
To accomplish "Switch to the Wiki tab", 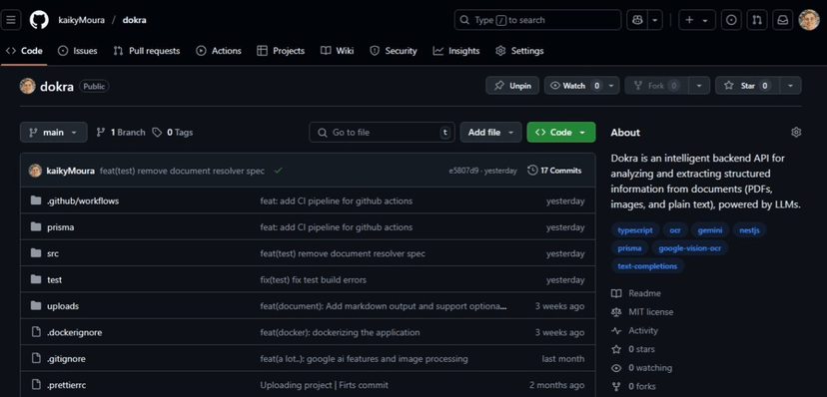I will [x=337, y=51].
